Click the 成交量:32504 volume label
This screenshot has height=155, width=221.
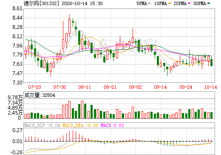(40, 95)
